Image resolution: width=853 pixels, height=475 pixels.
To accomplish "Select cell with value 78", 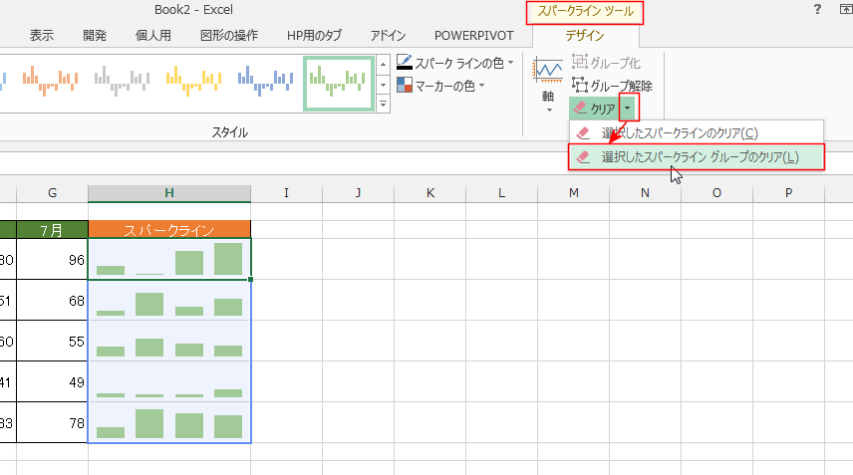I will (52, 422).
